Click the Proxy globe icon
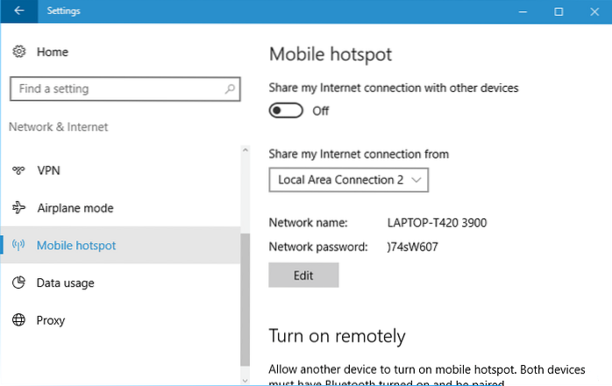Screen dimensions: 612x386 (x=19, y=320)
